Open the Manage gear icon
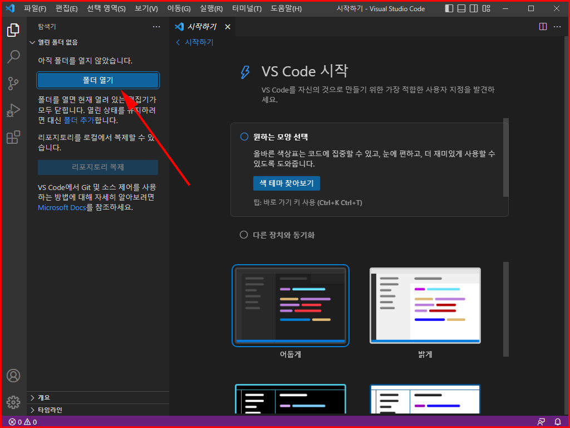The width and height of the screenshot is (570, 428). pyautogui.click(x=13, y=402)
